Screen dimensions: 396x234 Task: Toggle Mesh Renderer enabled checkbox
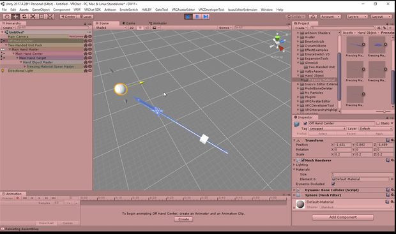point(303,160)
